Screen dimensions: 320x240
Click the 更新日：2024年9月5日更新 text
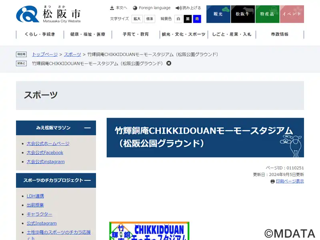[x=278, y=175]
